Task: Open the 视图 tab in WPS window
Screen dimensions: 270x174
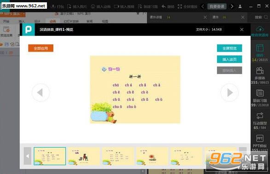Action: [105, 21]
